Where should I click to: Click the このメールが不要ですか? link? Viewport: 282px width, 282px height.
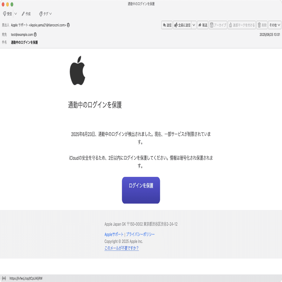pos(121,248)
